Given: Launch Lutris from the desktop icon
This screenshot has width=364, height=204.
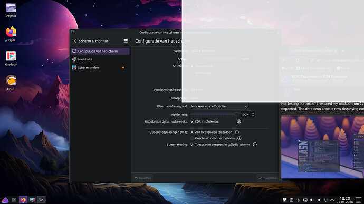Looking at the screenshot, I should (11, 83).
